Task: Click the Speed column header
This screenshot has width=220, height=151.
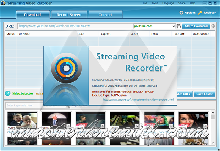Action: click(x=134, y=34)
